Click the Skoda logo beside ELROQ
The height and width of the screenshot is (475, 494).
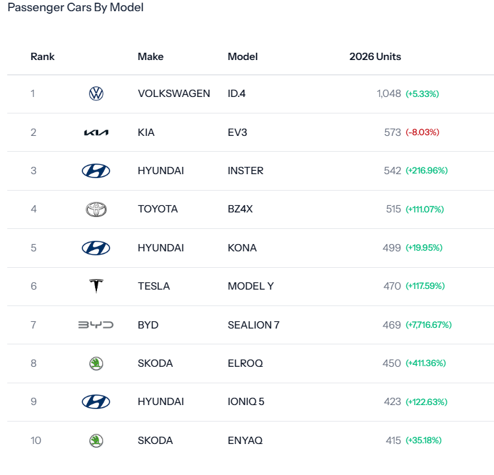coord(96,364)
